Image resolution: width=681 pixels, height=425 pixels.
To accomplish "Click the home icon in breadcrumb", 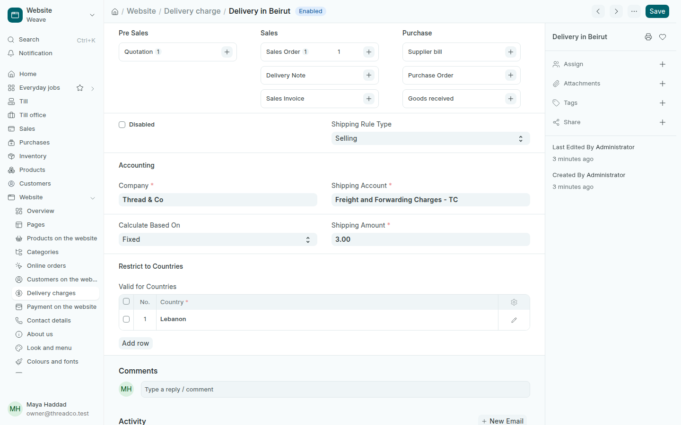I will 115,11.
